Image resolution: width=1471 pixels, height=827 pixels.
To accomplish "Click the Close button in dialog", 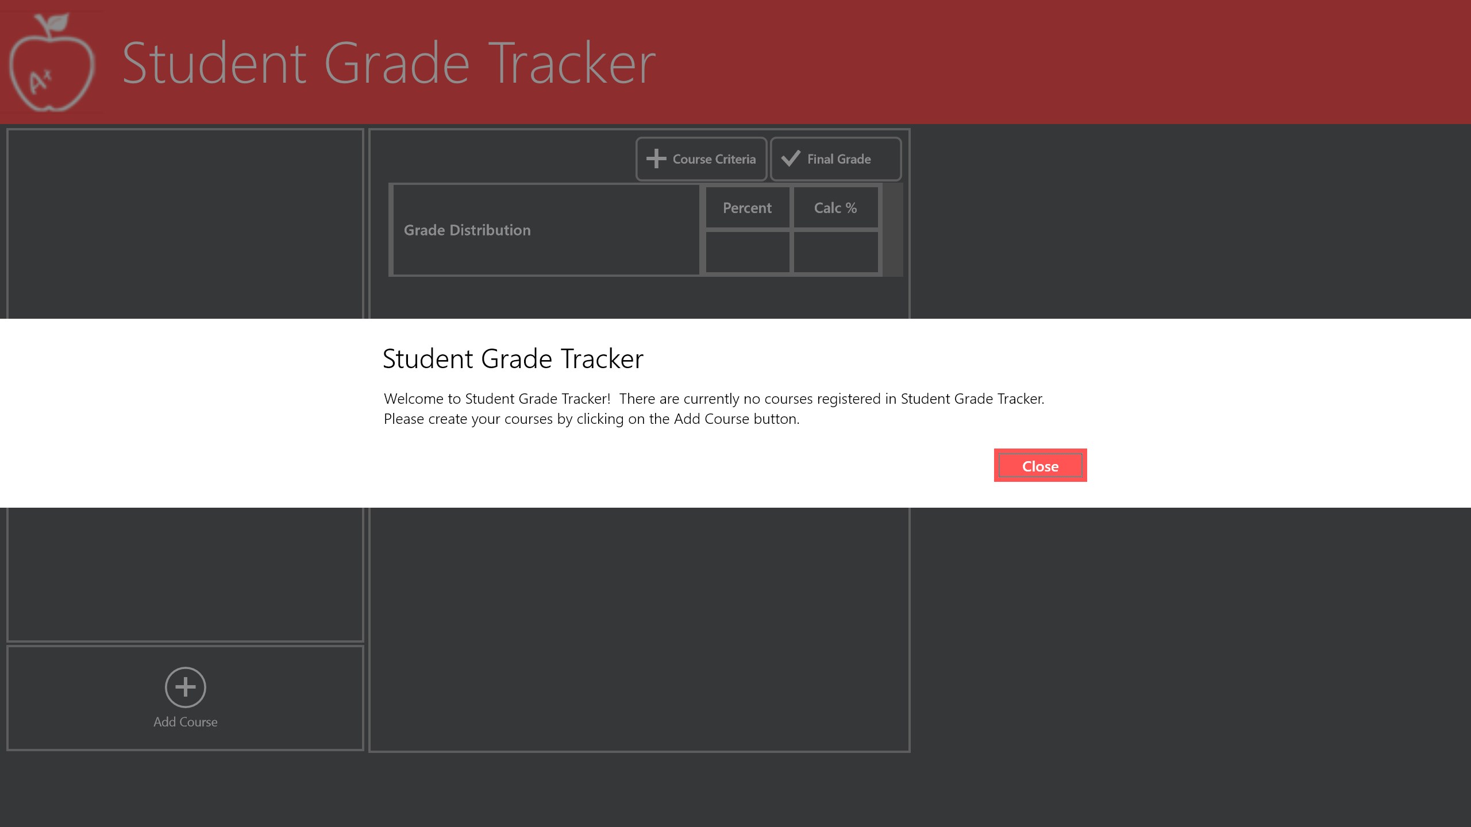I will (1040, 466).
